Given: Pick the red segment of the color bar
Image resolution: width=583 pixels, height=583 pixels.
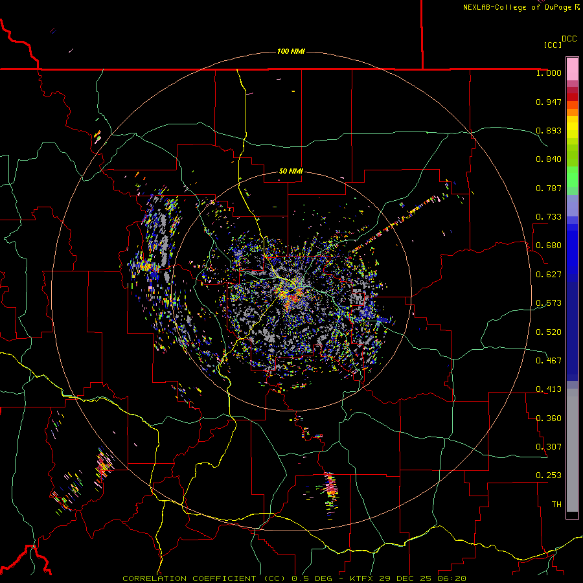Looking at the screenshot, I should [x=572, y=97].
